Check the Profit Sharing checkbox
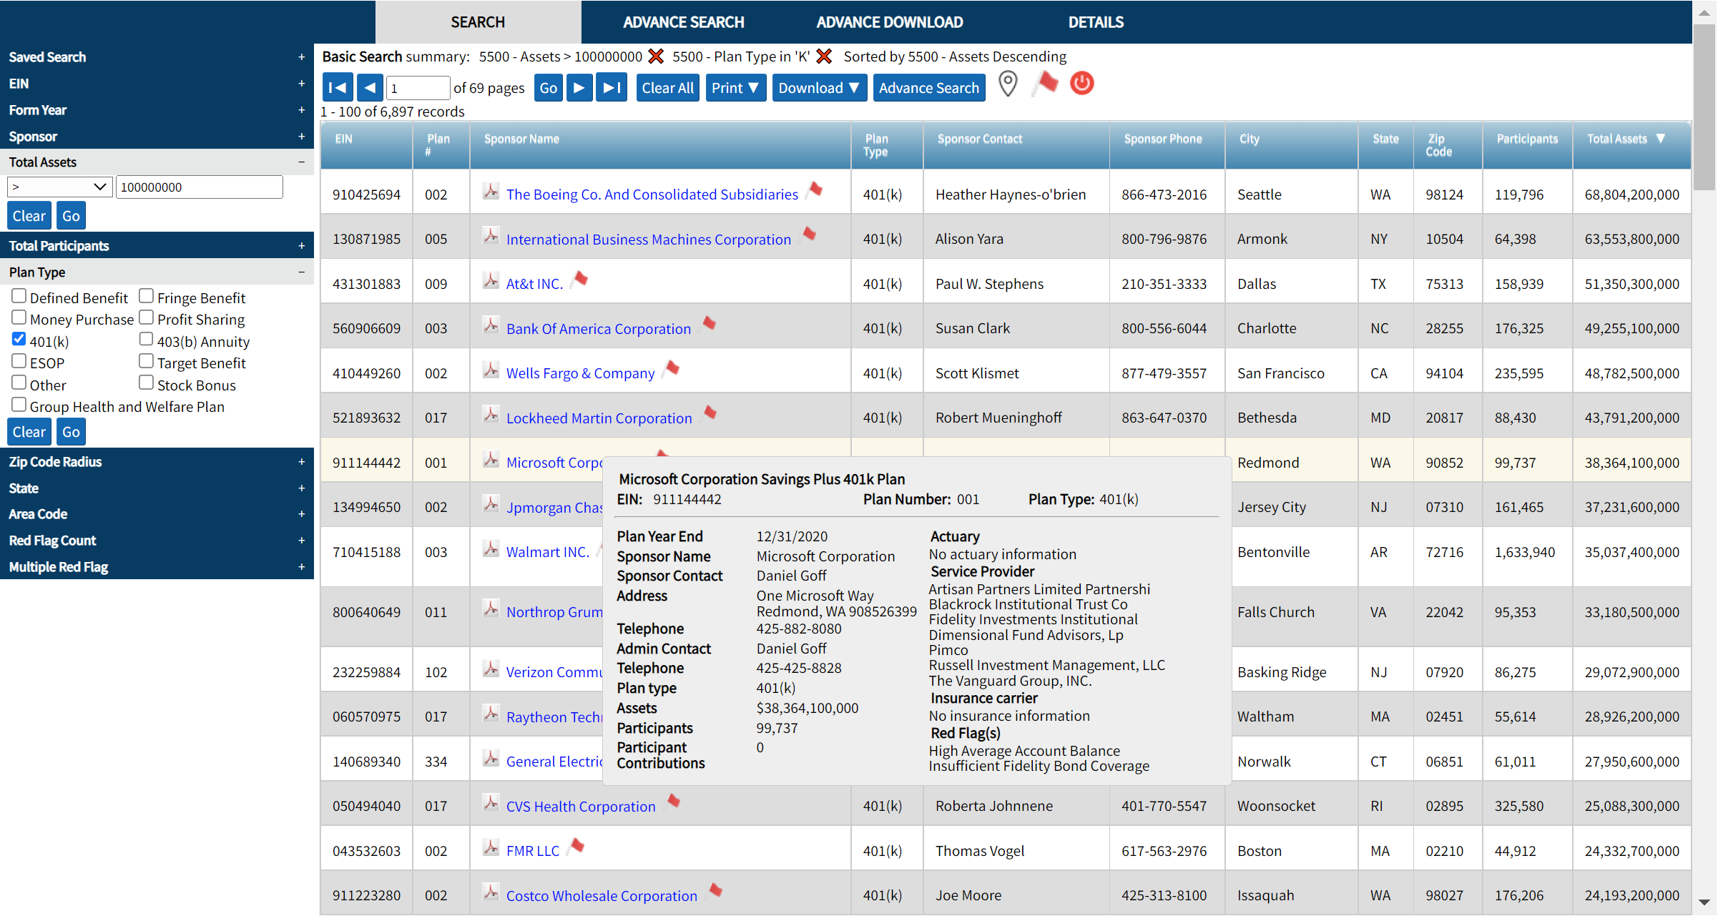Screen dimensions: 1718x916 point(147,317)
